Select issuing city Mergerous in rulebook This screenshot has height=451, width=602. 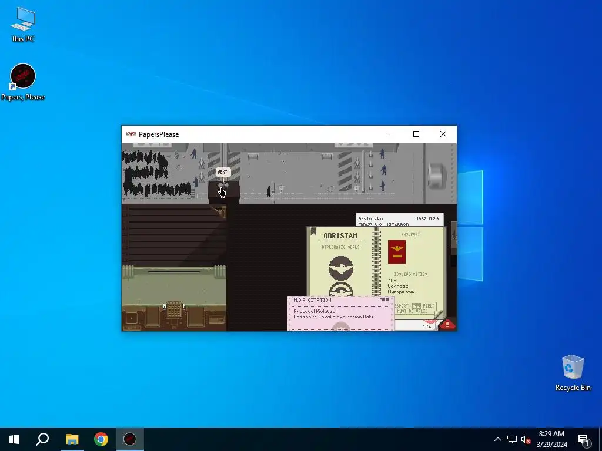(x=401, y=291)
